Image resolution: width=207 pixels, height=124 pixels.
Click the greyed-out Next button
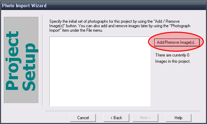[x=145, y=118]
